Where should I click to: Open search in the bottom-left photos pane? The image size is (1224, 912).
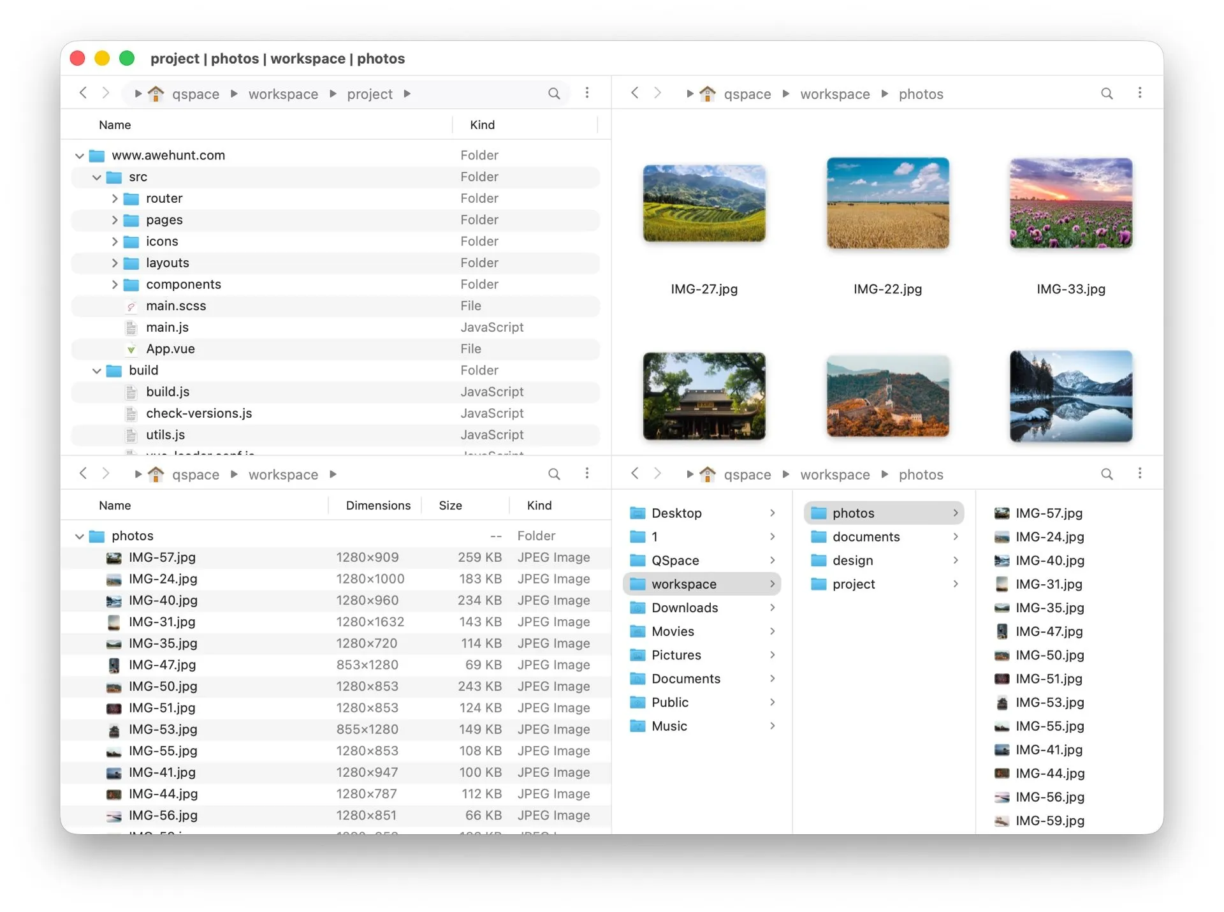pos(554,474)
